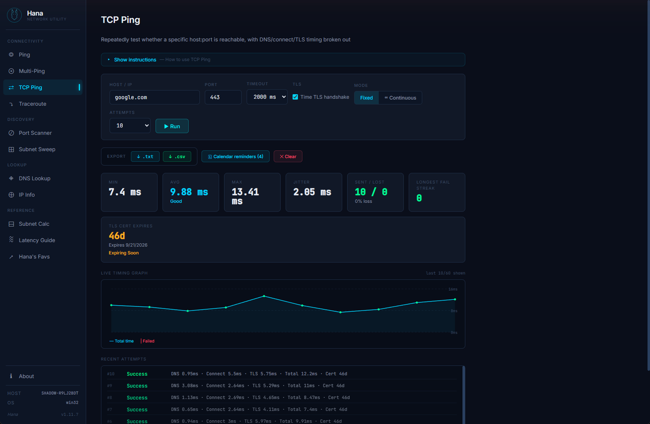Image resolution: width=650 pixels, height=424 pixels.
Task: Click the Failed legend entry
Action: (x=148, y=341)
